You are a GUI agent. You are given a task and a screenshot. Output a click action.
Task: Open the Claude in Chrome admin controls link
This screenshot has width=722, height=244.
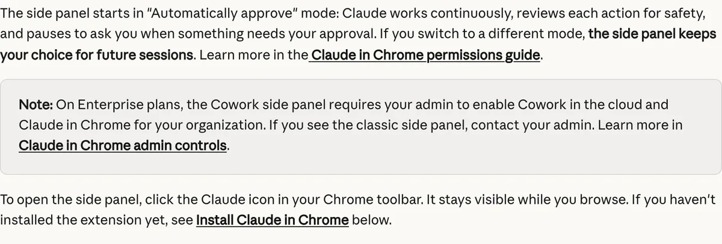pyautogui.click(x=123, y=145)
